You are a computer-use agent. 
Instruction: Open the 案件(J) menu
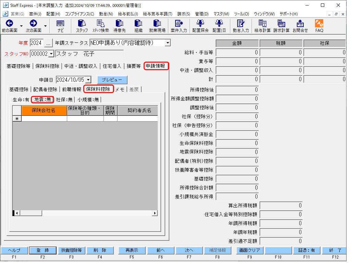click(x=35, y=14)
